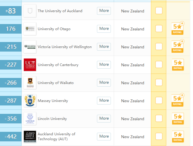Click the Massey University crest logo
Viewport: 193px width, 146px height.
[x=30, y=101]
